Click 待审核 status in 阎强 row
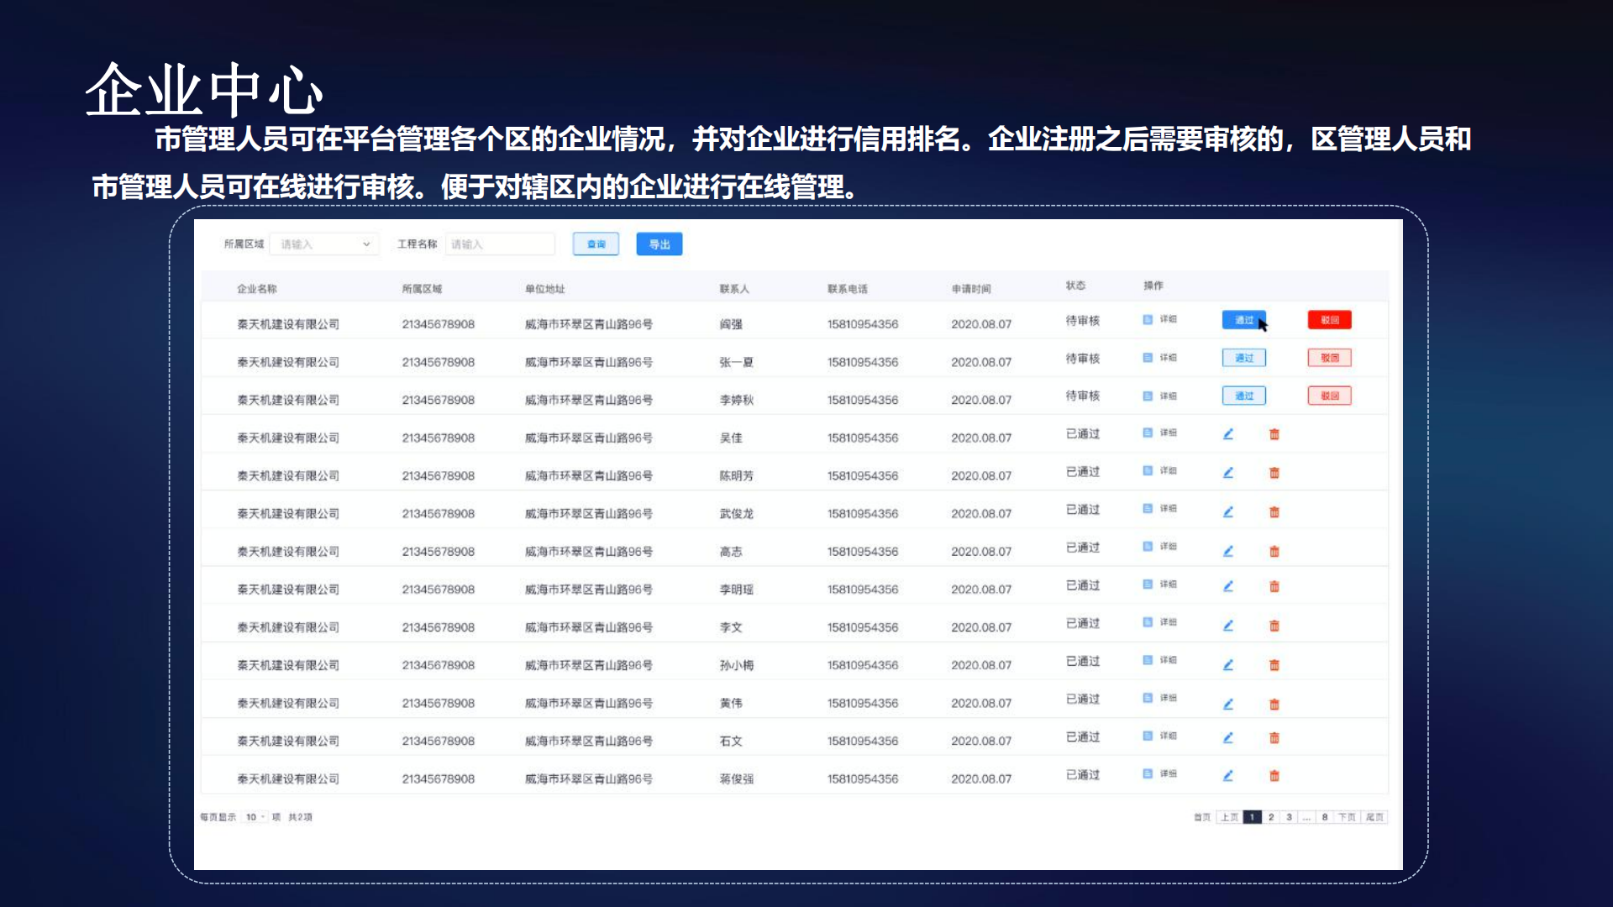The image size is (1613, 907). [1082, 320]
